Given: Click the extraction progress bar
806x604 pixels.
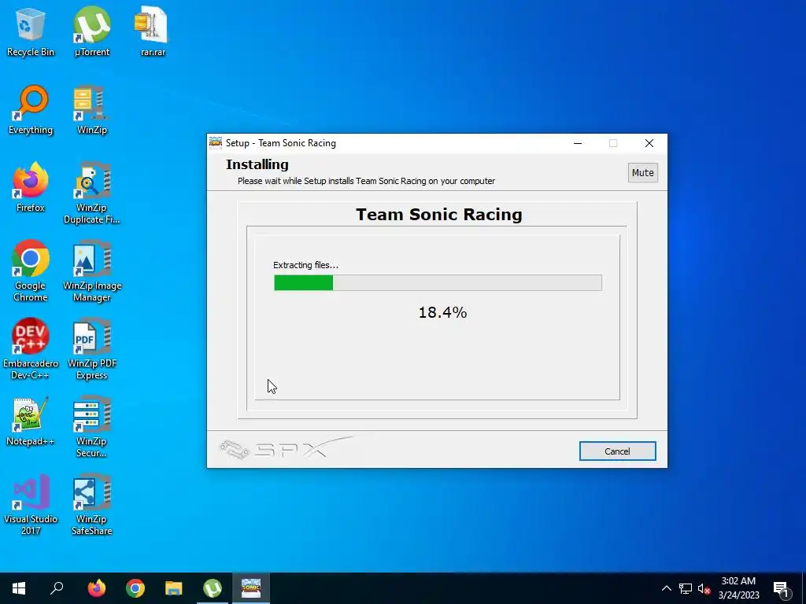Looking at the screenshot, I should [438, 282].
